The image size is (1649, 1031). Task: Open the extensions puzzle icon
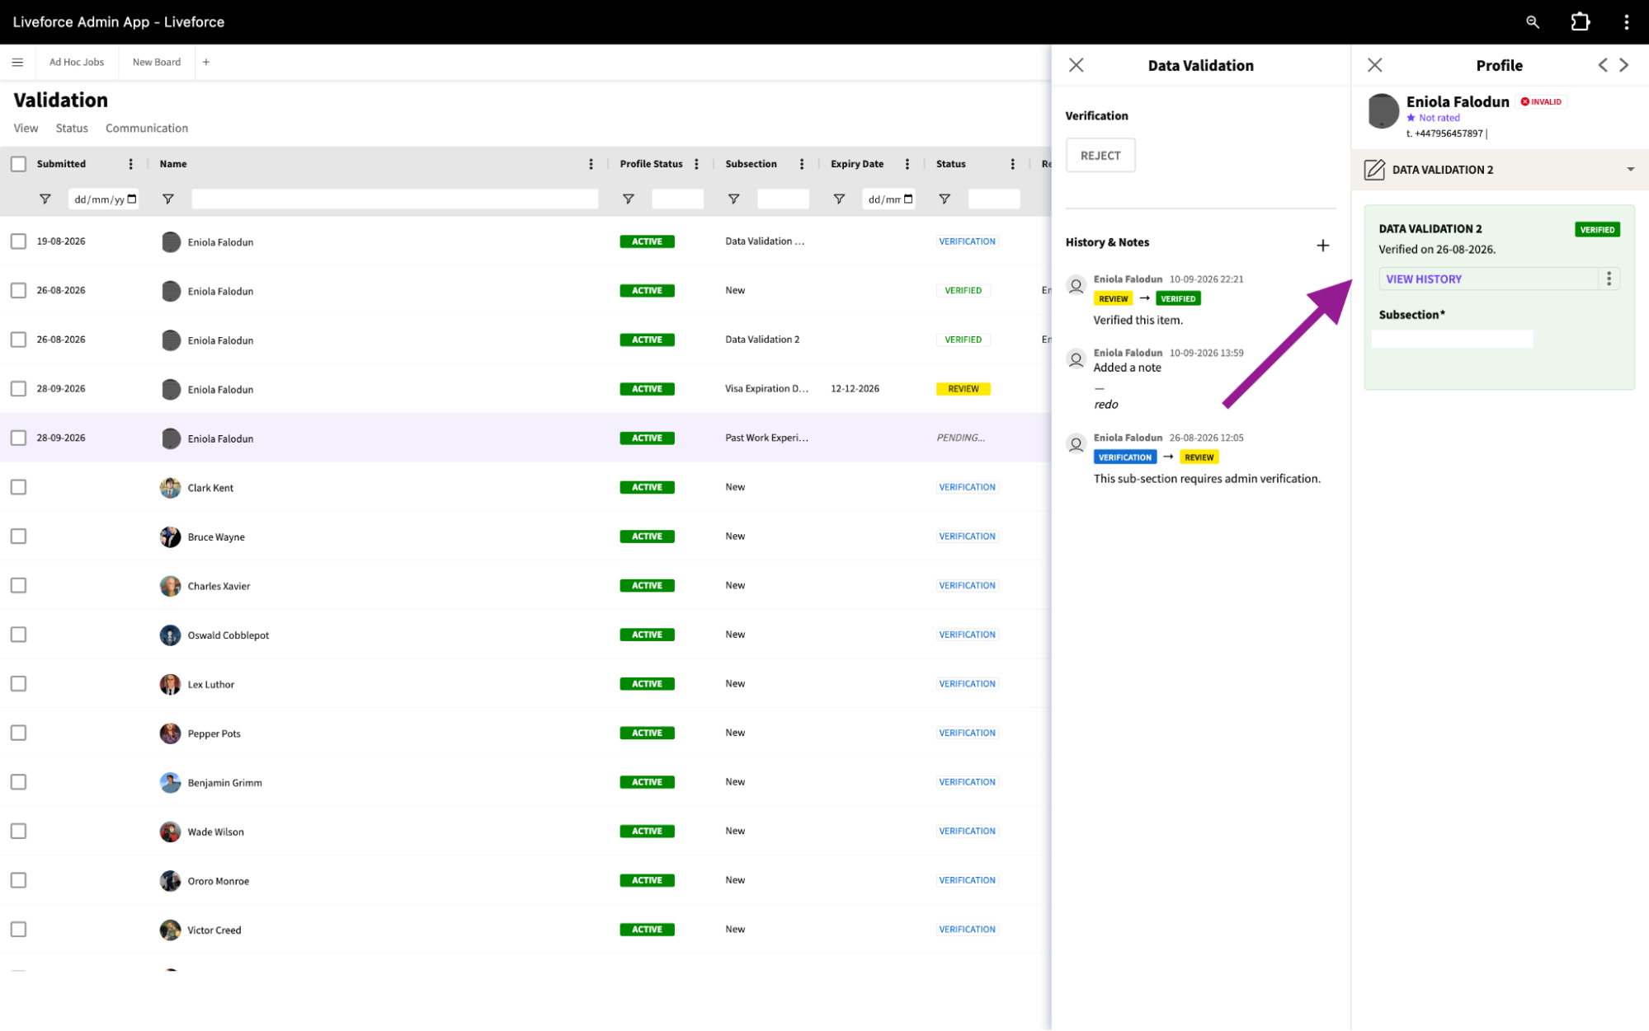tap(1580, 22)
